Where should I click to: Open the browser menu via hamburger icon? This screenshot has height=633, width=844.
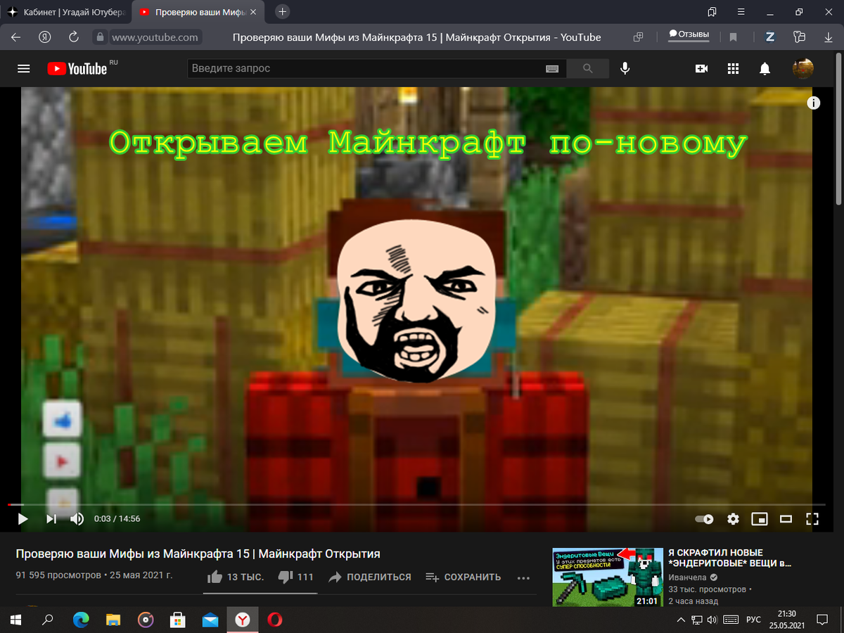741,12
